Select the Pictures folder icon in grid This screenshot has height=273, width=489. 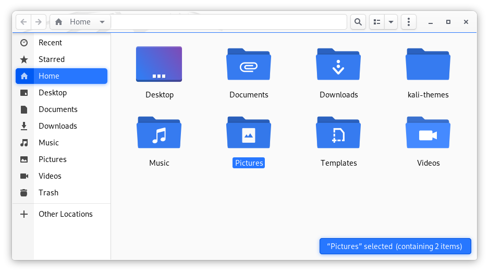[x=249, y=132]
